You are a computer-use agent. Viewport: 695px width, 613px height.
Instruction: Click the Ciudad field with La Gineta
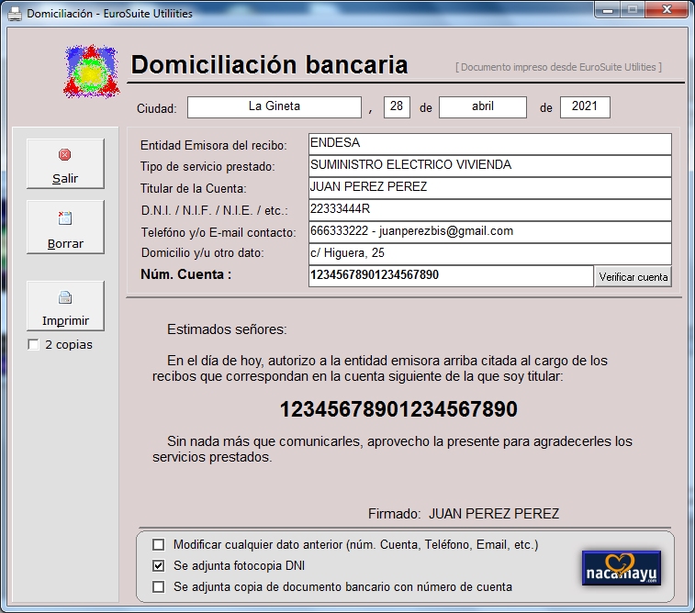[274, 106]
